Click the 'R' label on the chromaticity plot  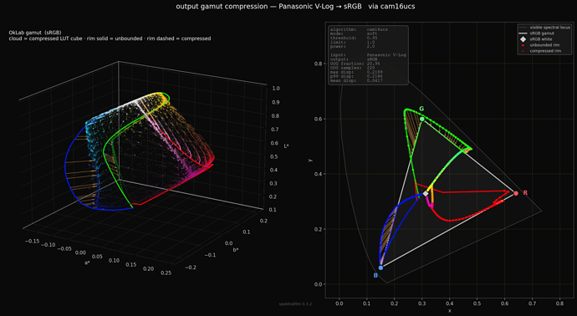525,193
